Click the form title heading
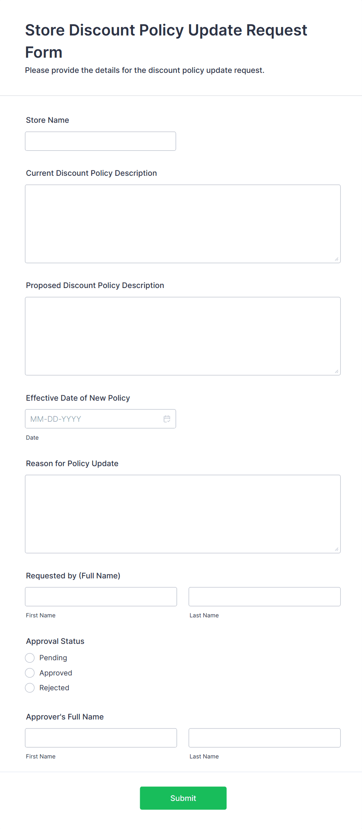Image resolution: width=362 pixels, height=829 pixels. pos(166,41)
